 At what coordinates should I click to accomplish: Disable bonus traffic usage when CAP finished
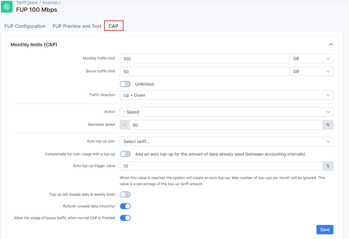(125, 218)
